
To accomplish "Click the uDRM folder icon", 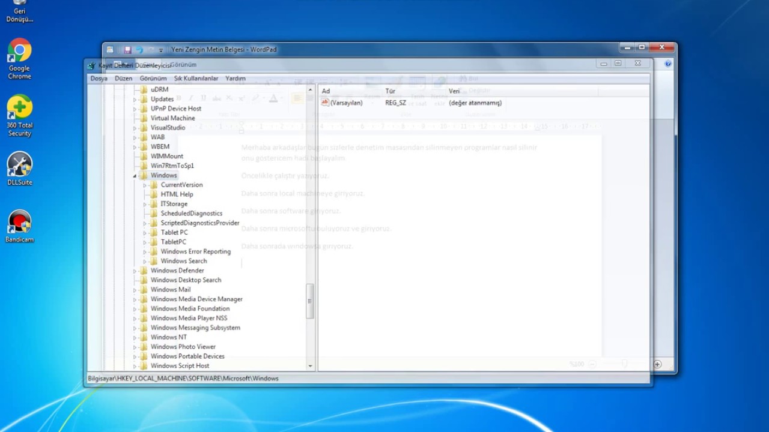I will [143, 89].
